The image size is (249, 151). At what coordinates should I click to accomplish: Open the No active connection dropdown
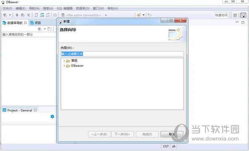click(x=106, y=15)
